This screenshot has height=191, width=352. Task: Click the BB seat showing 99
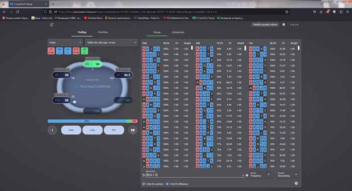(93, 64)
